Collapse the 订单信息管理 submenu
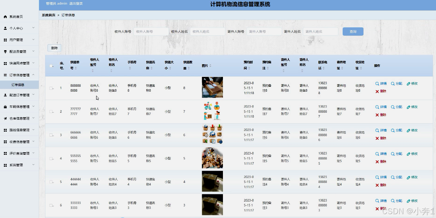The width and height of the screenshot is (436, 218). tap(19, 74)
